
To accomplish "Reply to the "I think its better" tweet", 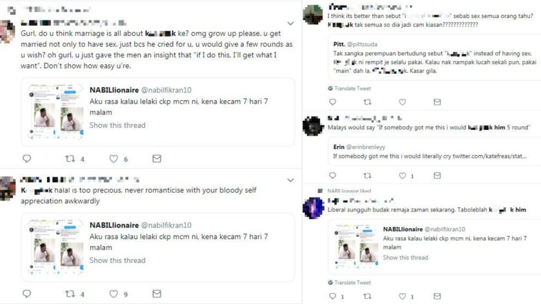I will pyautogui.click(x=332, y=102).
